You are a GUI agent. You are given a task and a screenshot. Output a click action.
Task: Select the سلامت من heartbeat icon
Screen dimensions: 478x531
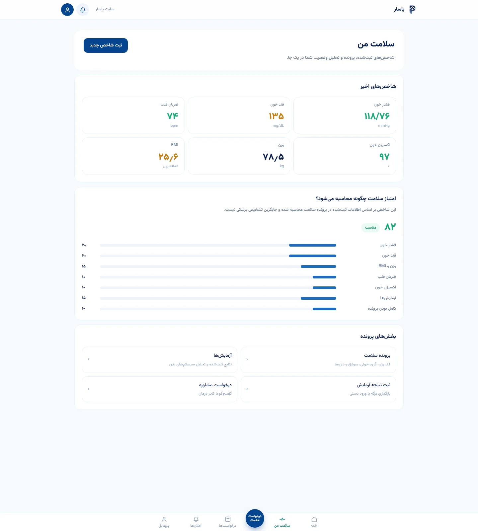(282, 519)
